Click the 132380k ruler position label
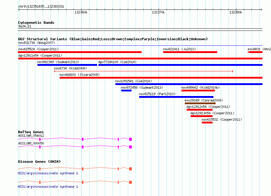This screenshot has width=271, height=196. [x=236, y=12]
